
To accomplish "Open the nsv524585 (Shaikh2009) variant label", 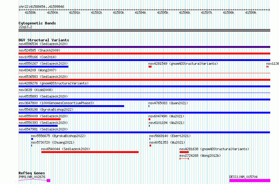I will click(39, 50).
